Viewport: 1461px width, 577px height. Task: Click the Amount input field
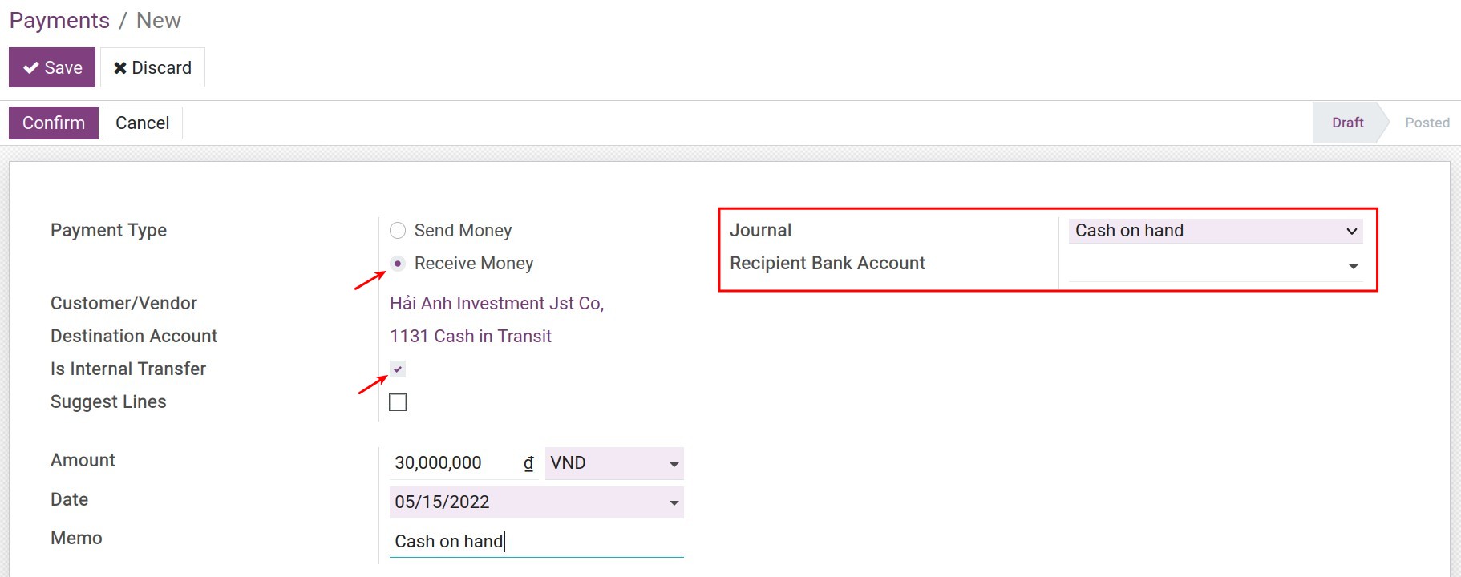coord(453,463)
